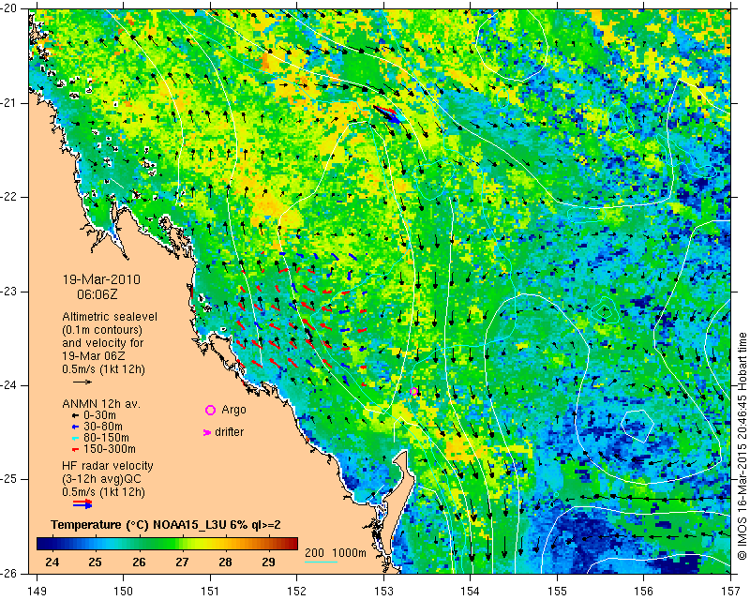Click the 'drifter' legend label

pyautogui.click(x=229, y=432)
